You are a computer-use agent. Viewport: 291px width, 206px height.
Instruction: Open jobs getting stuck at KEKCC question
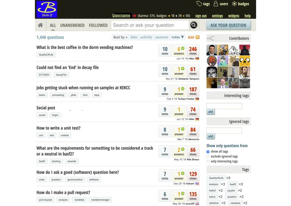click(83, 88)
